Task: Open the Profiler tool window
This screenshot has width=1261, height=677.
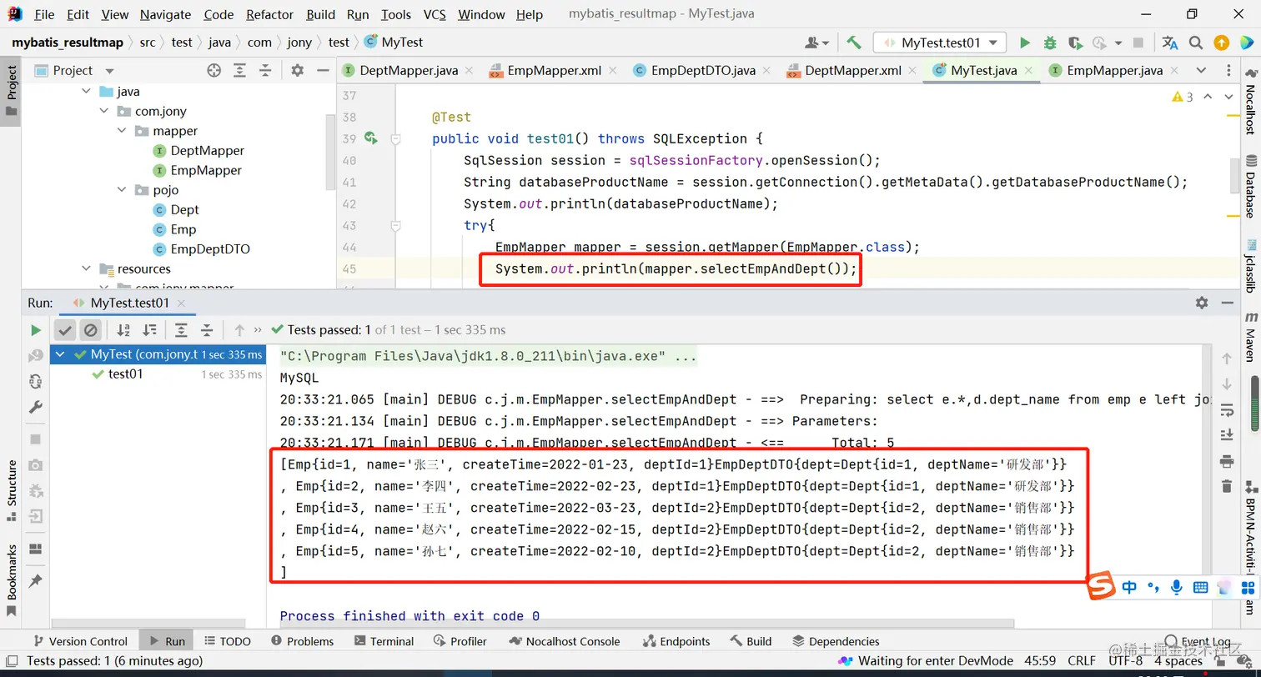Action: click(460, 641)
